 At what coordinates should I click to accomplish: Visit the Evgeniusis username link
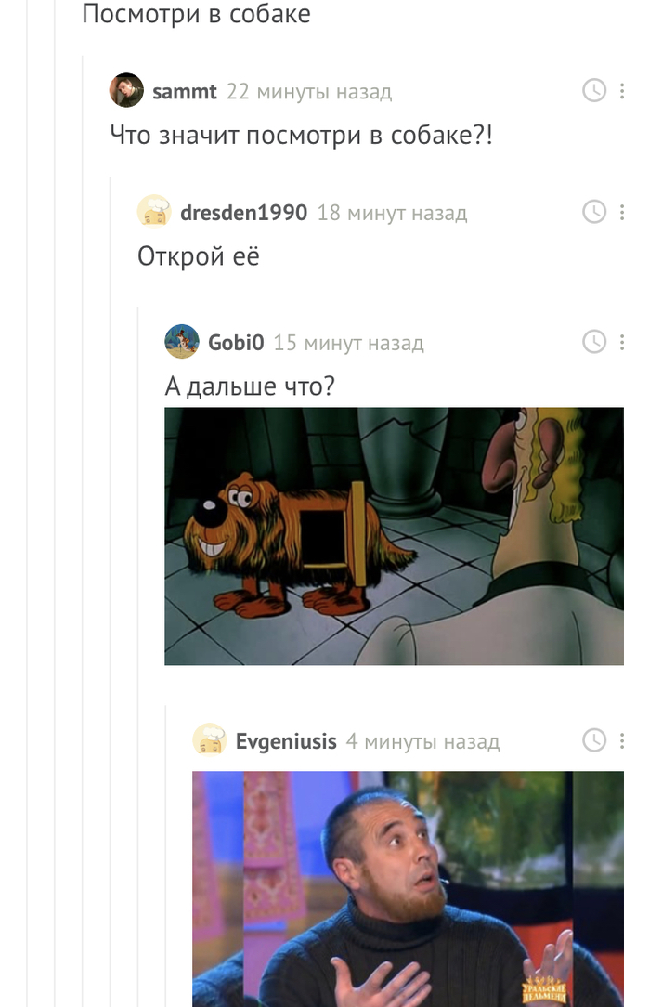[286, 741]
